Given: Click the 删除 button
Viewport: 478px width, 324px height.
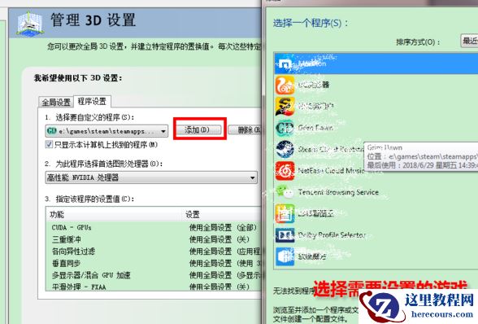Looking at the screenshot, I should 246,130.
